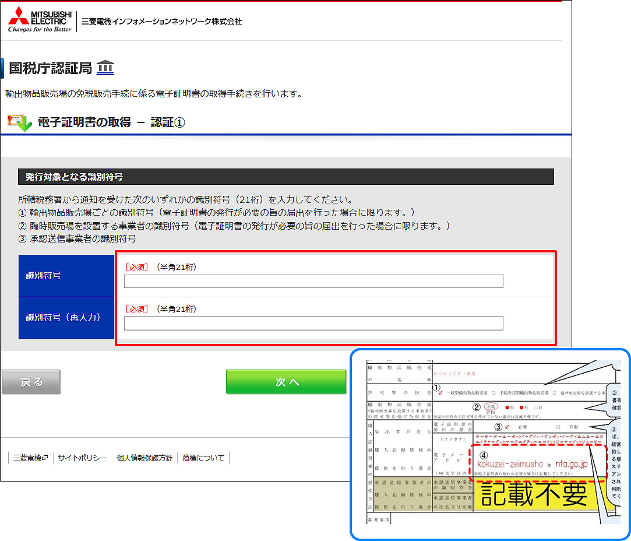631x541 pixels.
Task: Click the bank building icon beside 国税庁認証局
Action: tap(105, 68)
